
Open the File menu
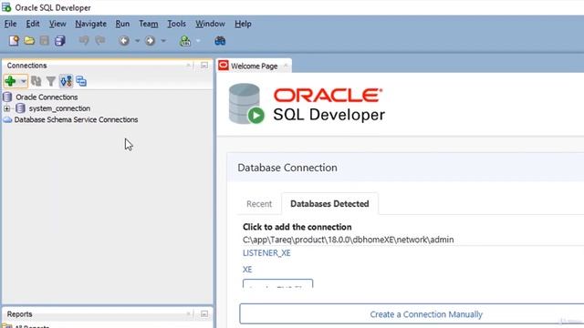(x=10, y=24)
